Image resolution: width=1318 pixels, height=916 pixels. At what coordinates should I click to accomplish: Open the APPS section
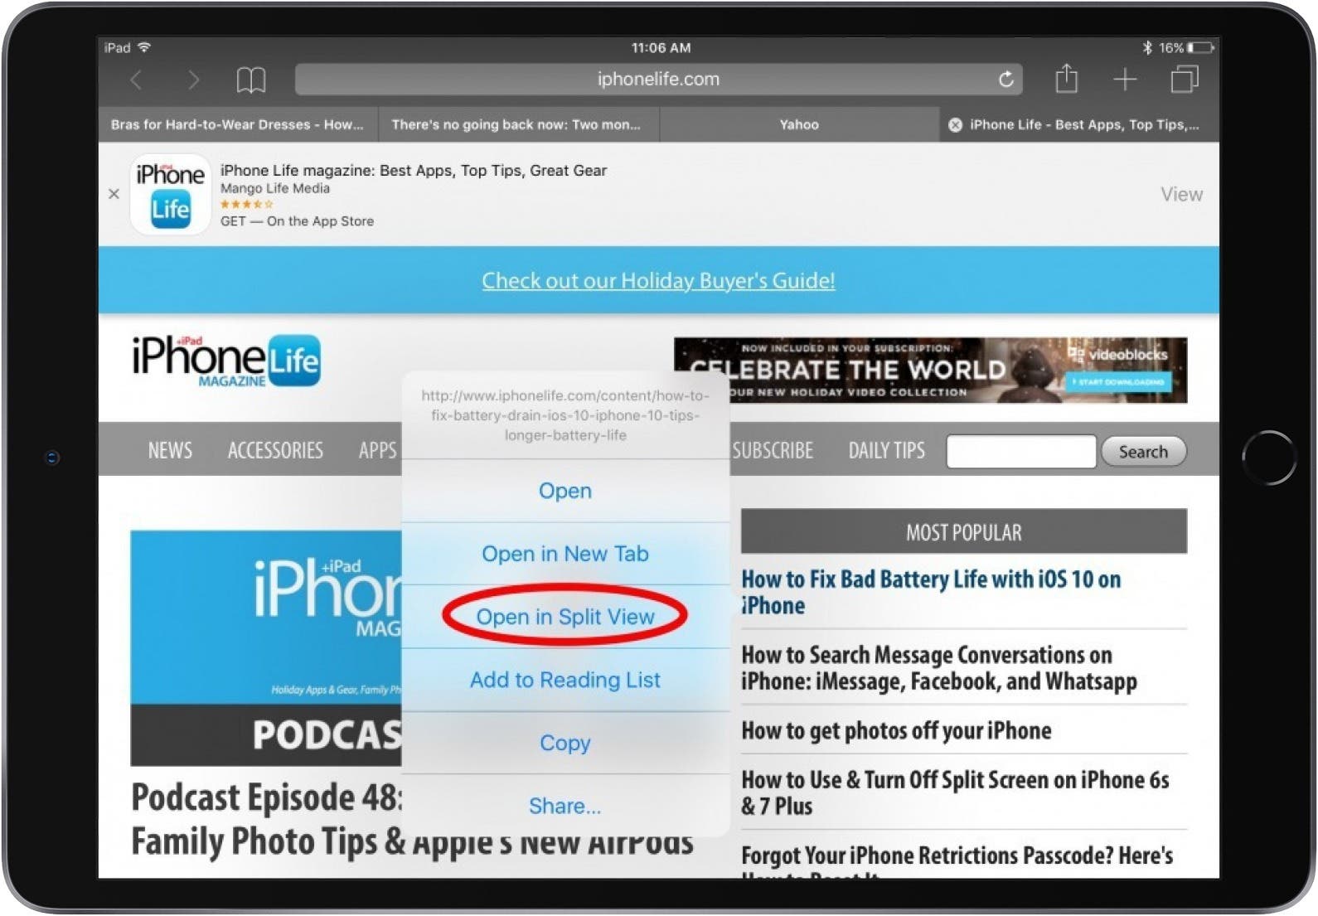[378, 451]
